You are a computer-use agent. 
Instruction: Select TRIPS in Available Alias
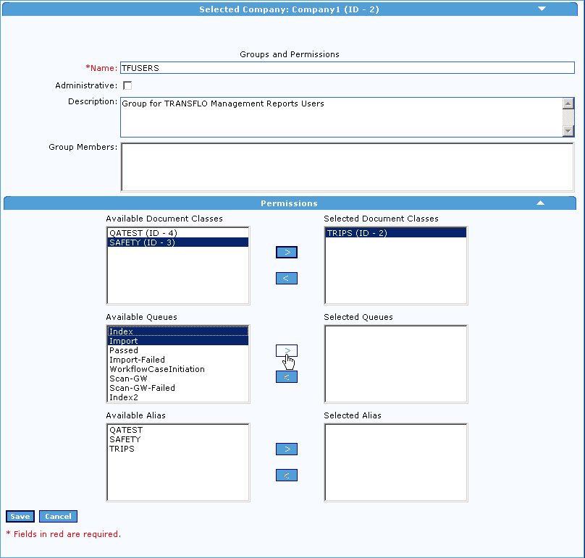[123, 449]
